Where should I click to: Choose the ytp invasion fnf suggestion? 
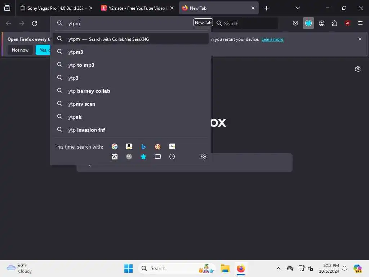(130, 130)
